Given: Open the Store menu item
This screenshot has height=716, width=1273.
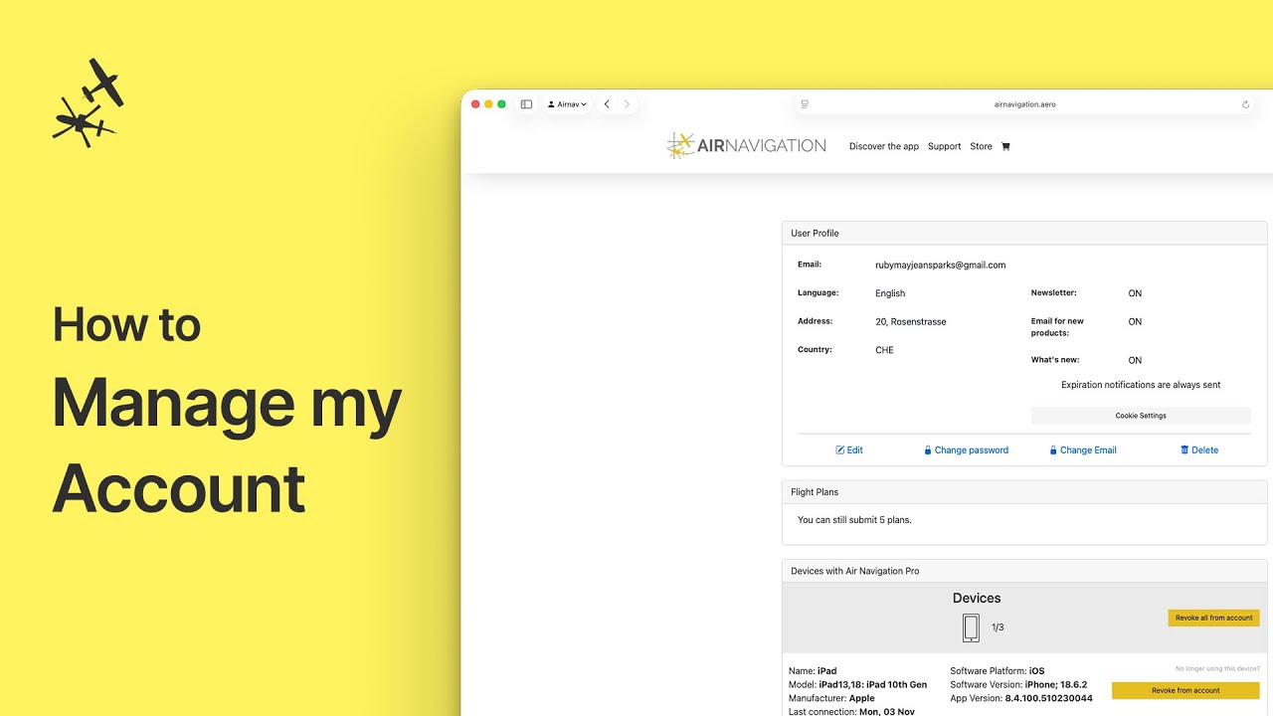Looking at the screenshot, I should (x=982, y=146).
